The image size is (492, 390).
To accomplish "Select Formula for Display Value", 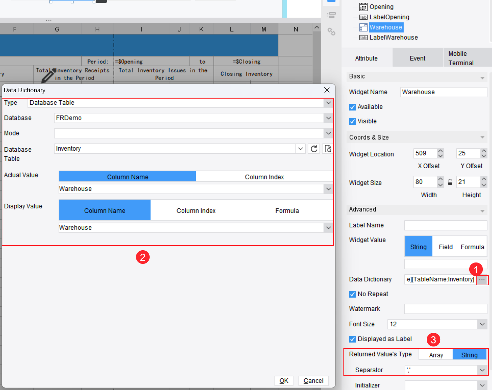I will [287, 211].
